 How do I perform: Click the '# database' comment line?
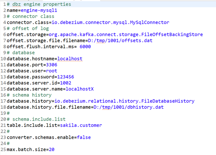pyautogui.click(x=21, y=53)
